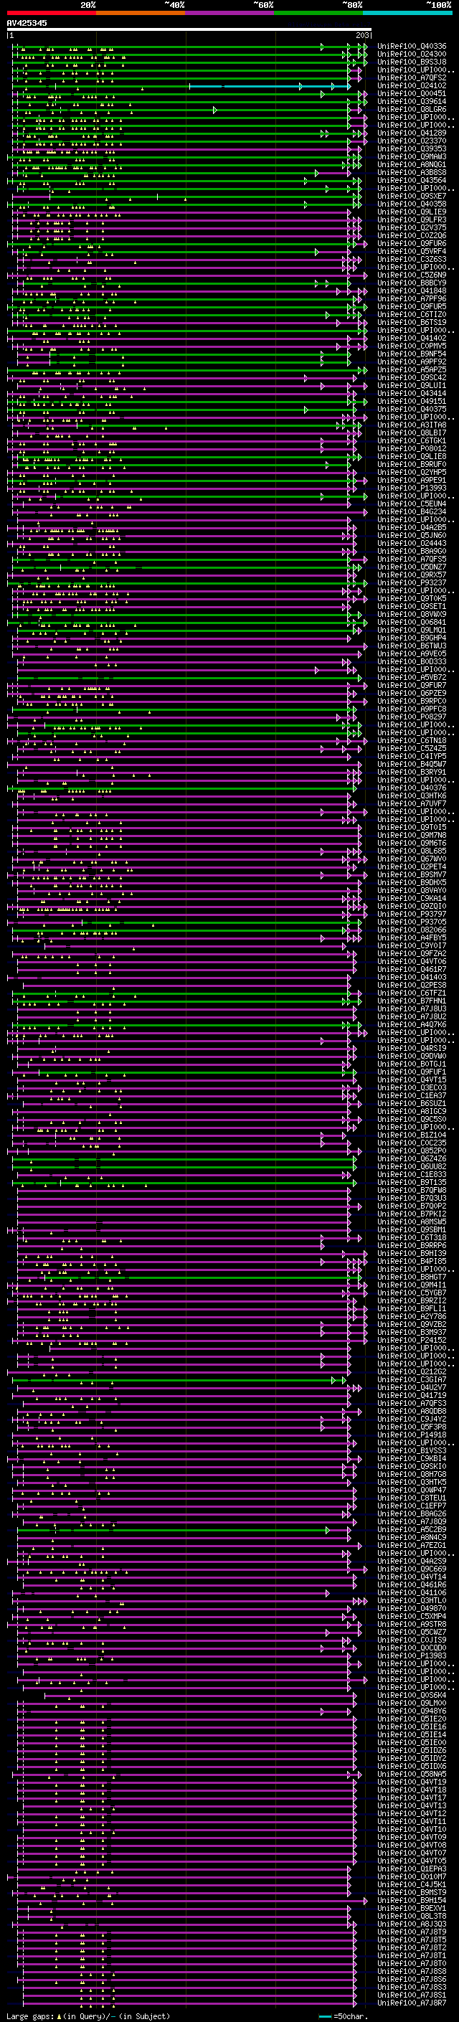
Task: Select hit label UniRef100_Q6PZE9
Action: [x=412, y=693]
